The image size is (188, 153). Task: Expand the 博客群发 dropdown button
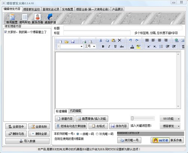click(x=179, y=126)
